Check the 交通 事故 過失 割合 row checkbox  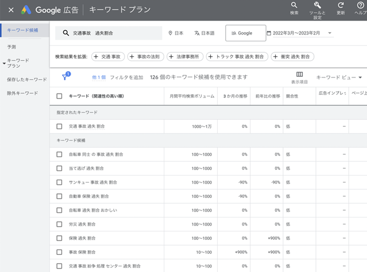(x=60, y=126)
